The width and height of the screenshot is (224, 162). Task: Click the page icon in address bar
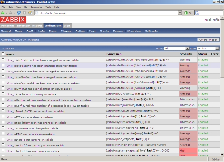(37, 13)
